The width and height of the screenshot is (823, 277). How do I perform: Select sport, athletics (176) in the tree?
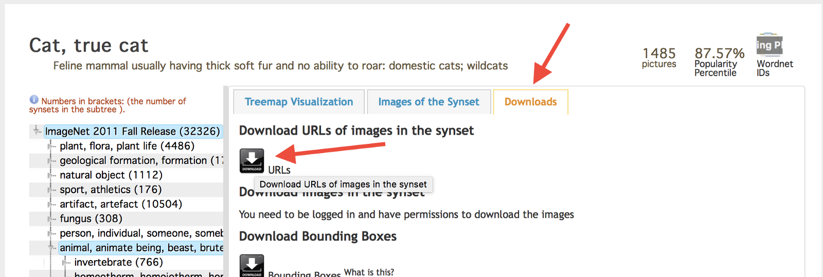(x=111, y=190)
